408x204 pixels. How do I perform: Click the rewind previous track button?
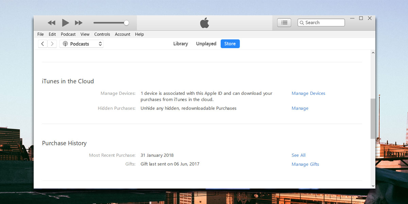click(x=51, y=23)
